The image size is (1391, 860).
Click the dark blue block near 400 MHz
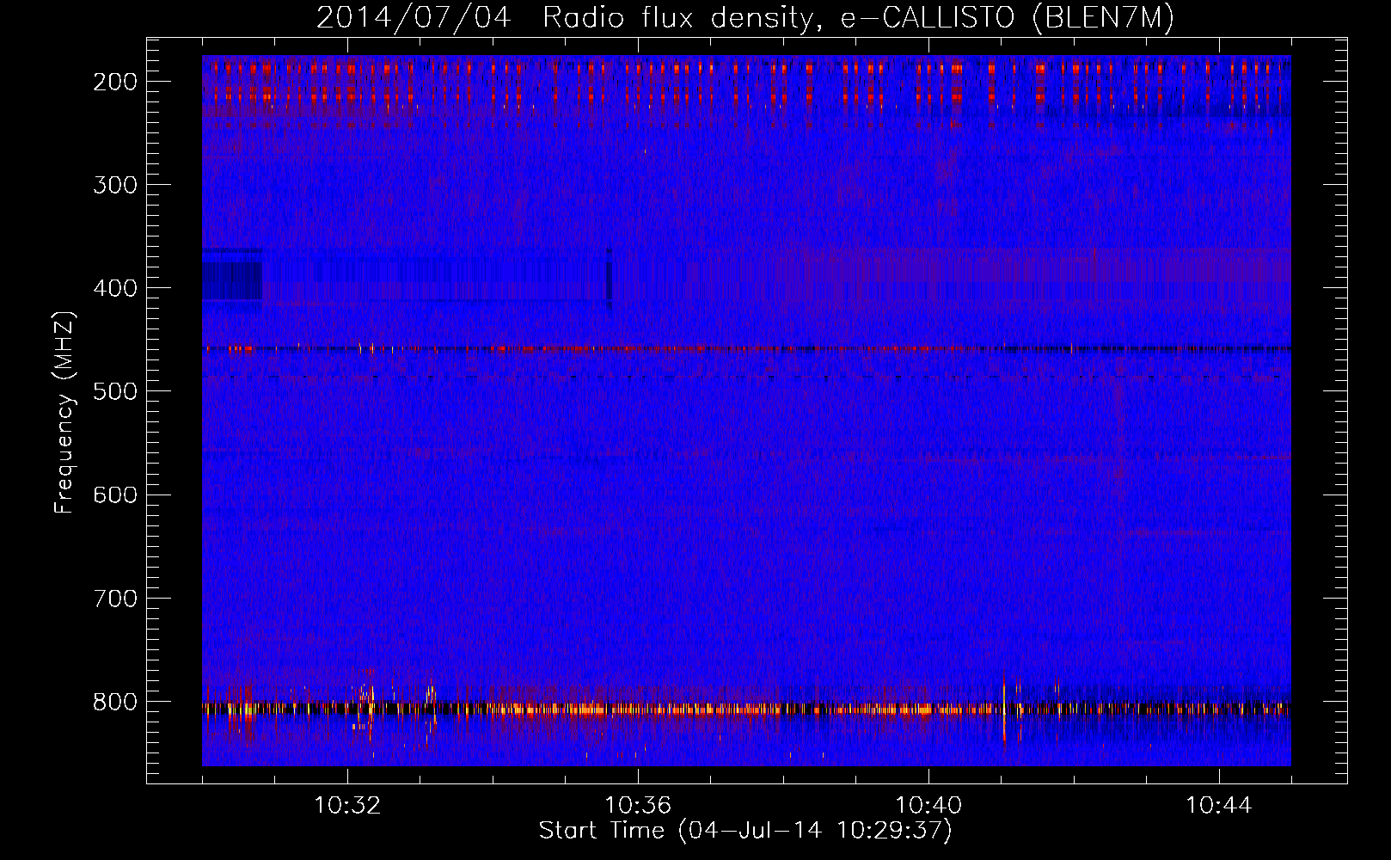tap(233, 280)
